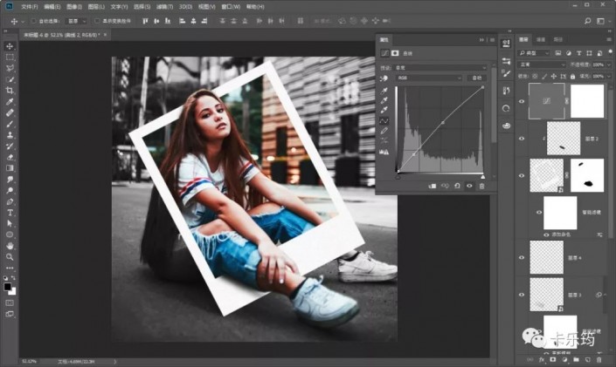Screen dimensions: 616x367
Task: Select the Brush tool in toolbox
Action: click(x=10, y=124)
